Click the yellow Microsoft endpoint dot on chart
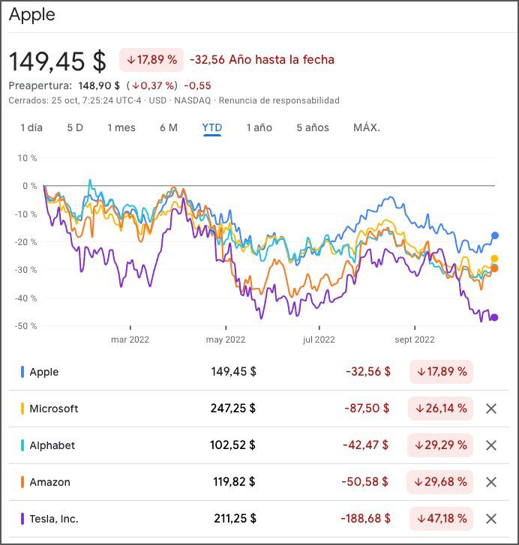The width and height of the screenshot is (519, 545). 495,259
